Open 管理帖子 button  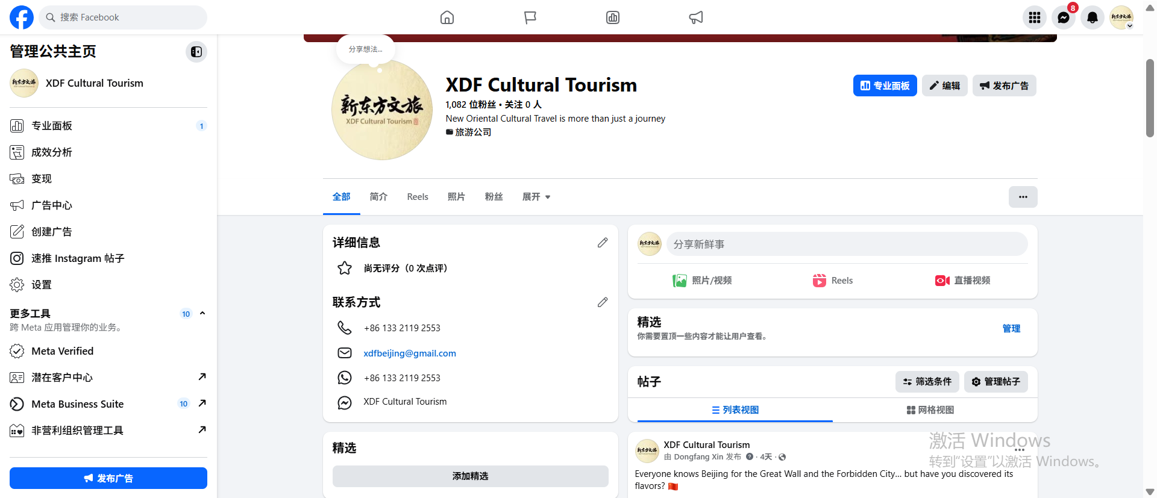point(996,382)
